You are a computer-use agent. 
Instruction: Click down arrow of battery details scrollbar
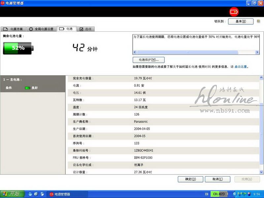click(261, 172)
